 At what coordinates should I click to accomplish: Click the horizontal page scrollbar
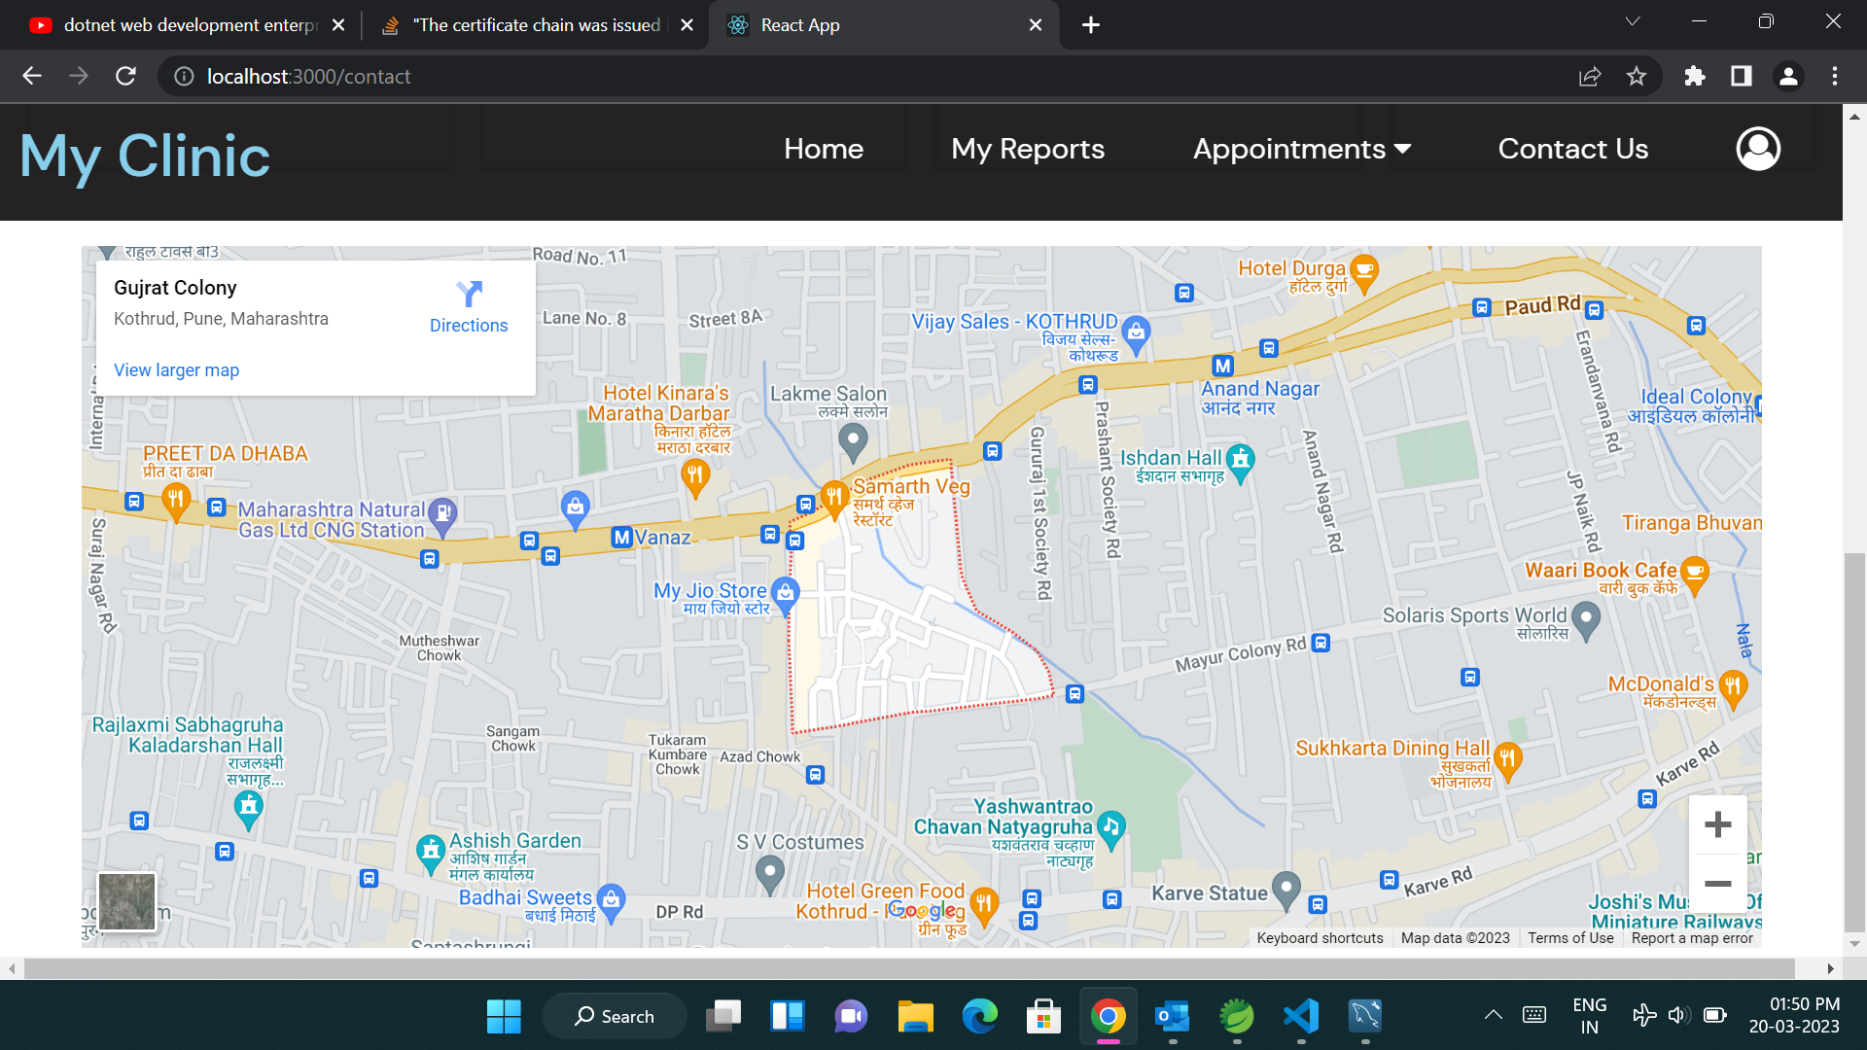click(908, 968)
